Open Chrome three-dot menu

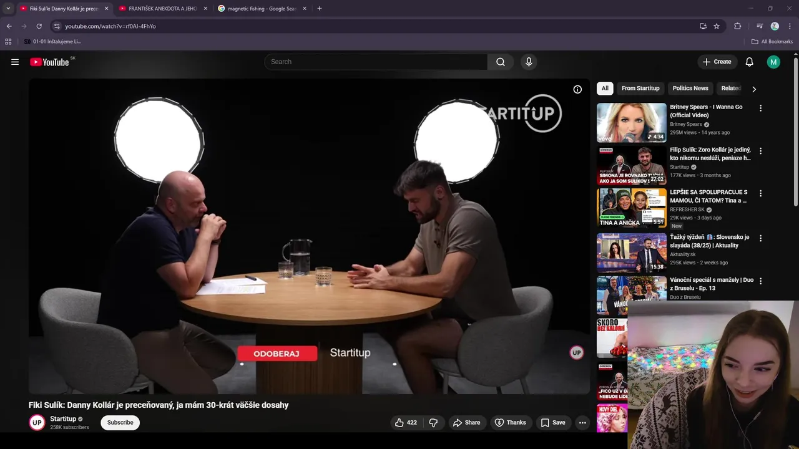[x=790, y=26]
